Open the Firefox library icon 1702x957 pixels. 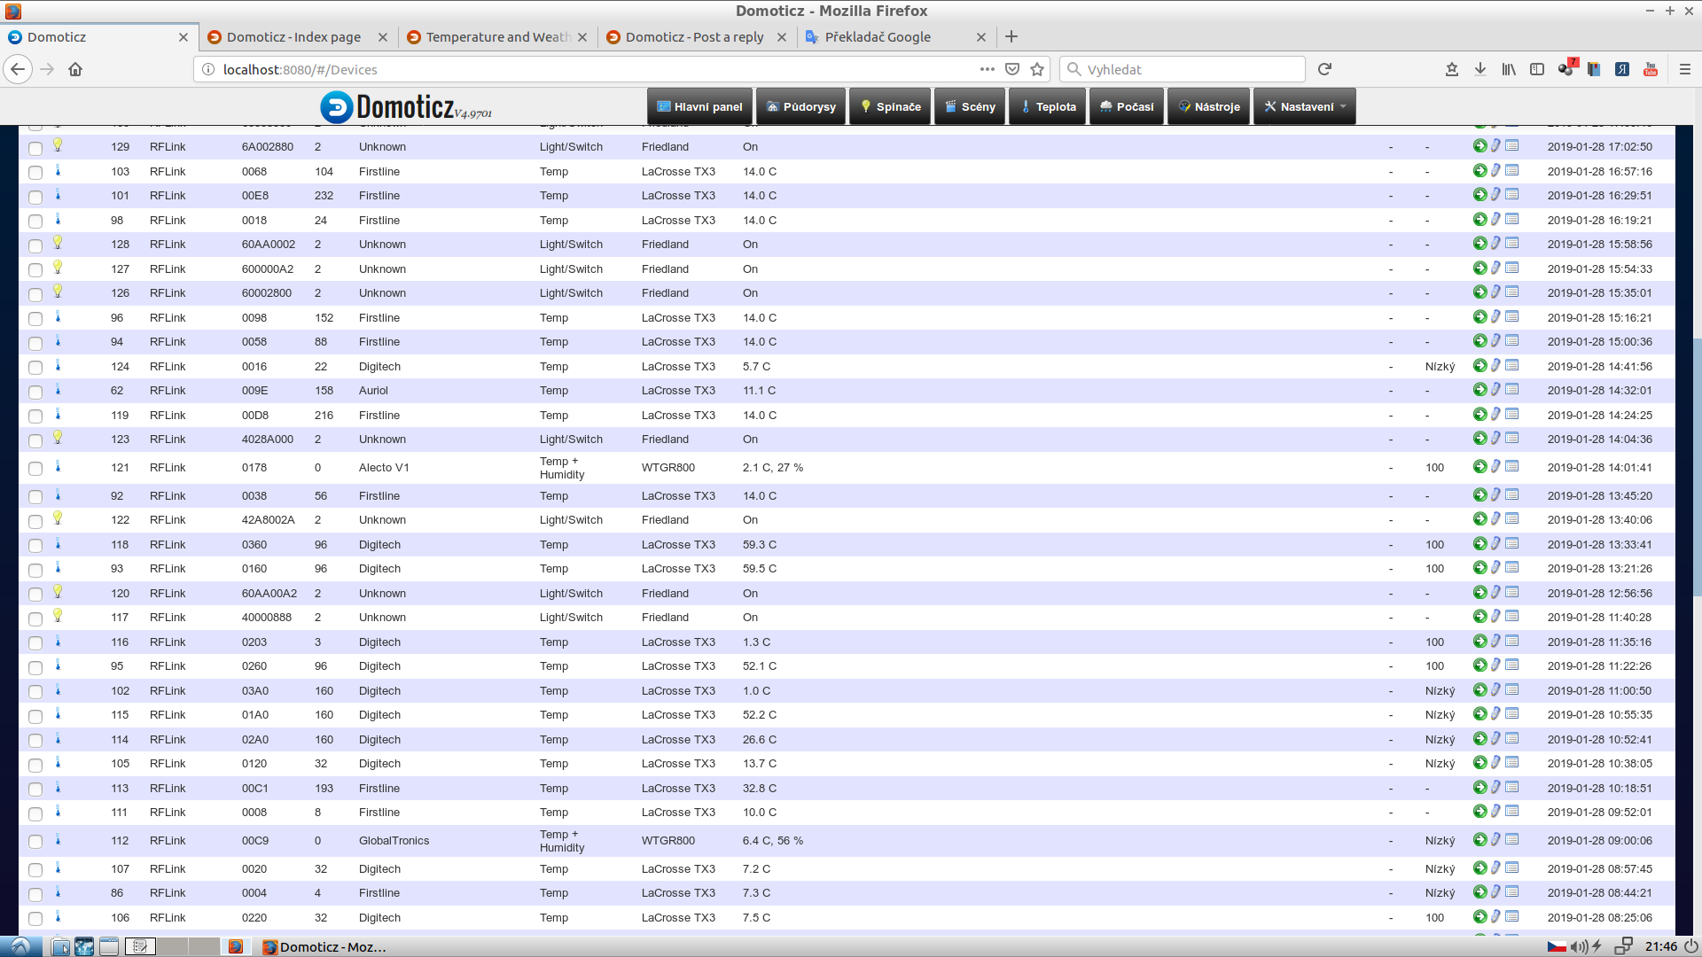tap(1509, 69)
